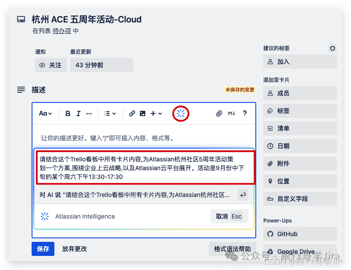Select the 对 AI 说 suggestion row
351x270 pixels.
(x=144, y=195)
